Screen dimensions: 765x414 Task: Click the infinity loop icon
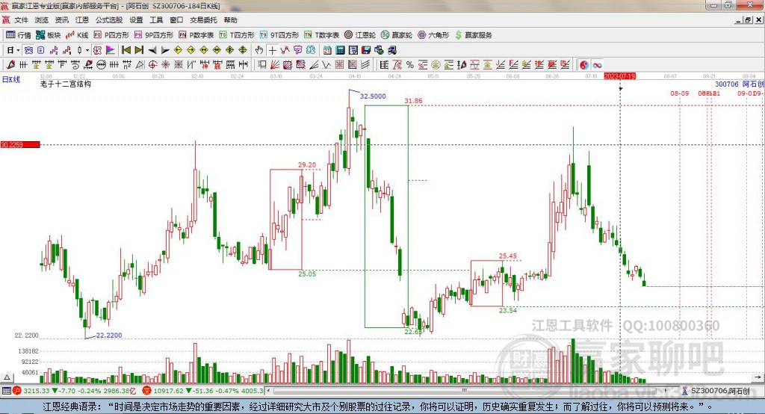pyautogui.click(x=597, y=65)
